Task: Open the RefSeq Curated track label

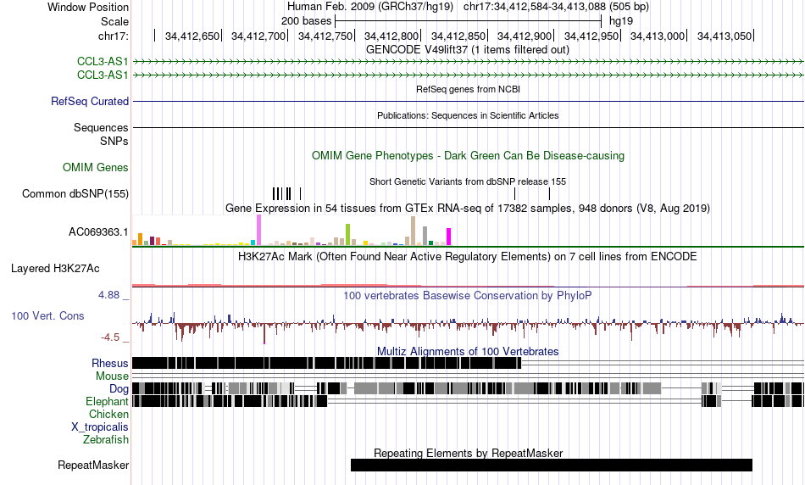Action: coord(90,101)
